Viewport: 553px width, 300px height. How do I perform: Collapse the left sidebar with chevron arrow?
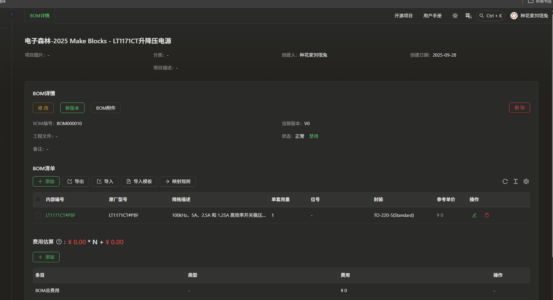click(x=12, y=14)
